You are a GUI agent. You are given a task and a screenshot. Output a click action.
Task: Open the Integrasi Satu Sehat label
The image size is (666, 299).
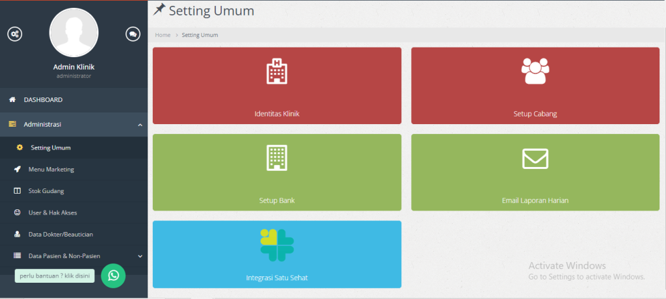point(277,278)
